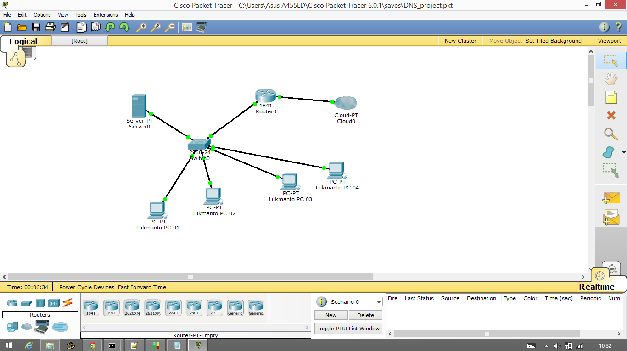Click Power Cycle Devices
The width and height of the screenshot is (627, 351).
click(87, 287)
